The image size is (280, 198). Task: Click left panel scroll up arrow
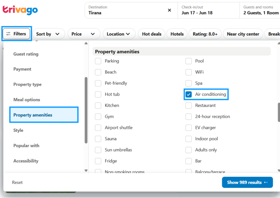[x=86, y=43]
